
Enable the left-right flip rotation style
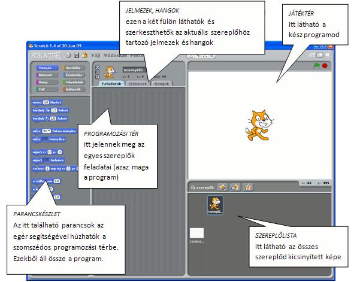[x=97, y=72]
